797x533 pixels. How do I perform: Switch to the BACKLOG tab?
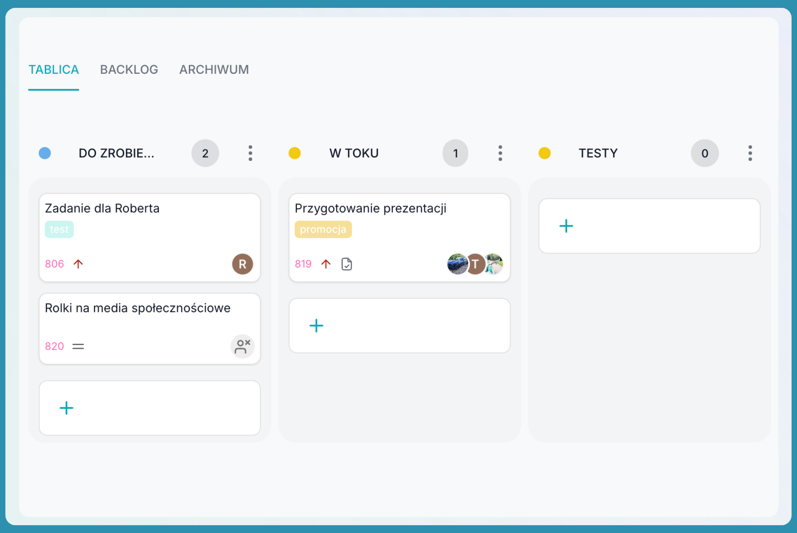129,70
